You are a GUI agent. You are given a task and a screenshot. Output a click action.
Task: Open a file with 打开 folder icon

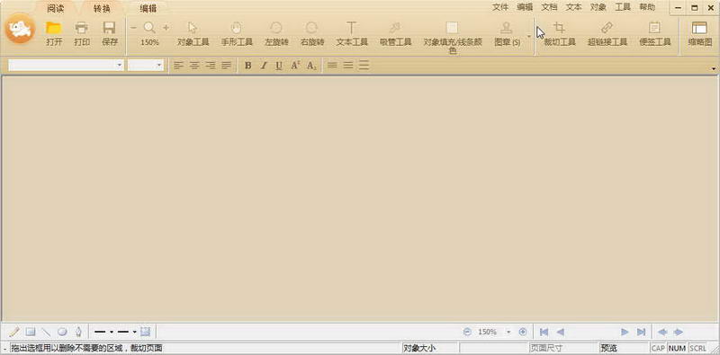coord(54,34)
